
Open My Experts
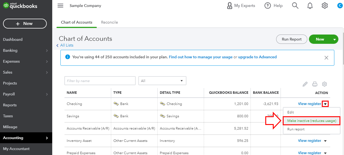click(241, 6)
